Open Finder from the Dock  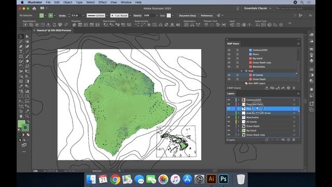(91, 179)
